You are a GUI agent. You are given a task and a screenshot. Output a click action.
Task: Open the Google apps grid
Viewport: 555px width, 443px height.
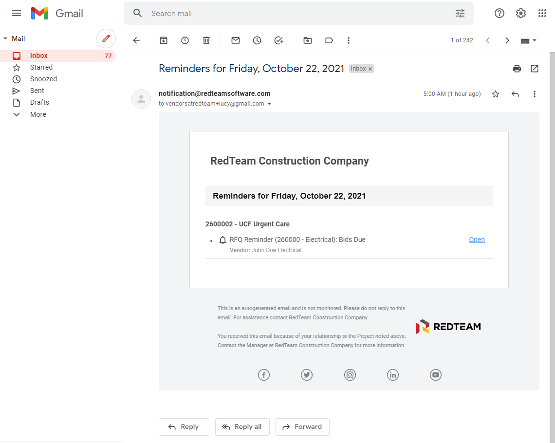[x=542, y=14]
